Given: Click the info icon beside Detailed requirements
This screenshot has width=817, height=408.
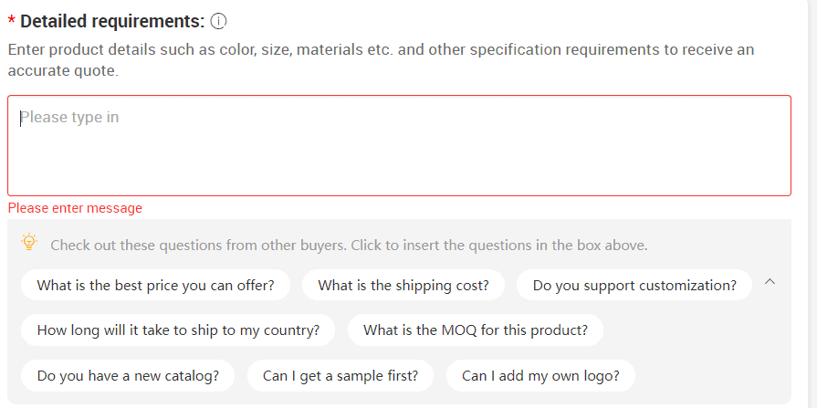Looking at the screenshot, I should click(218, 21).
